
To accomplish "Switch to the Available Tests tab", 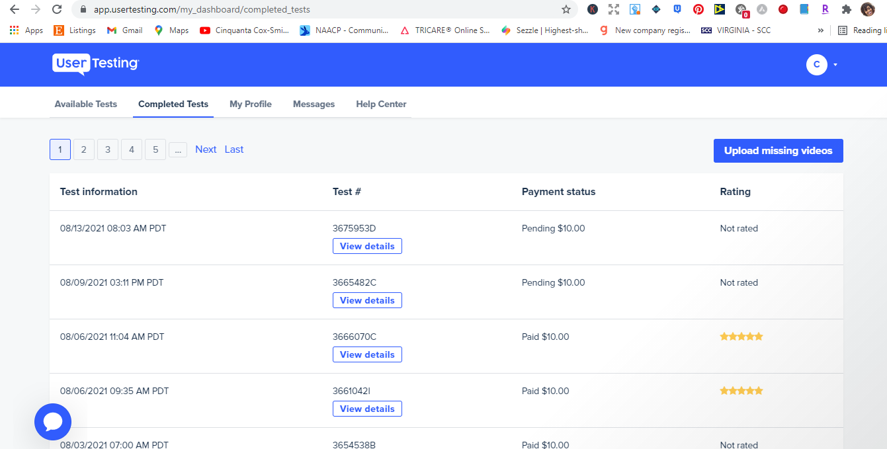I will click(x=86, y=104).
